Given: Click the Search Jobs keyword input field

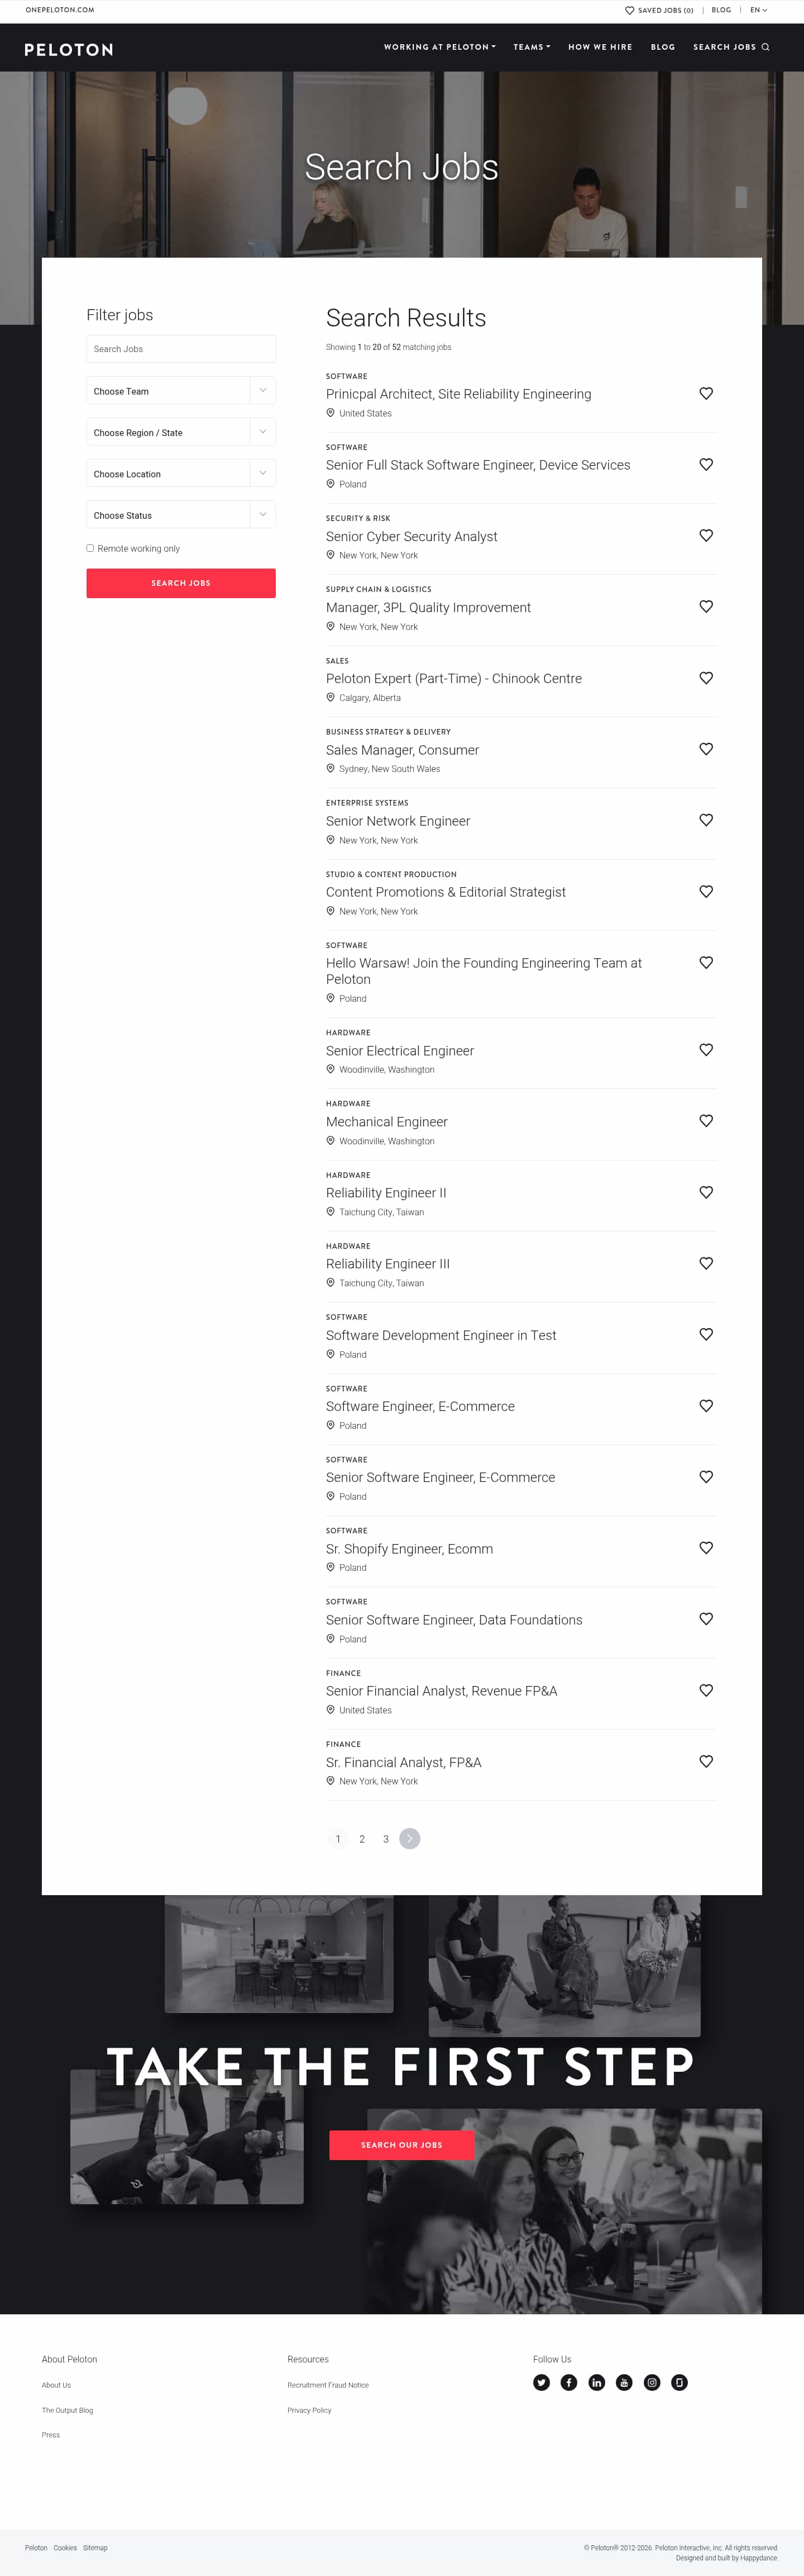Looking at the screenshot, I should pos(181,349).
